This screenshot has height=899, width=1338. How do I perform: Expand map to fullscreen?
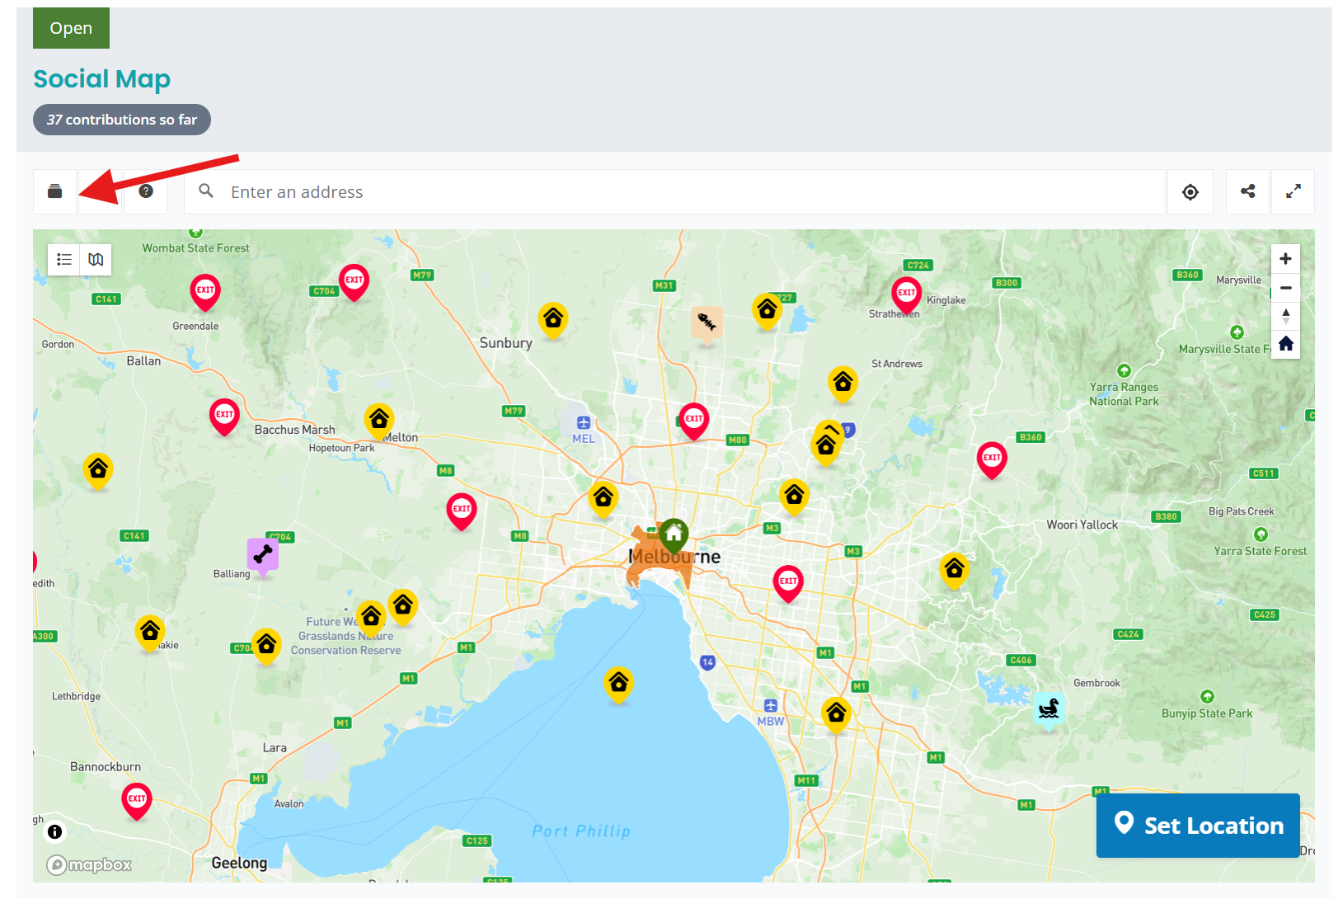coord(1293,191)
